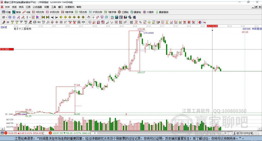Click the save floppy-disk icon
The image size is (262, 141).
(x=125, y=17)
